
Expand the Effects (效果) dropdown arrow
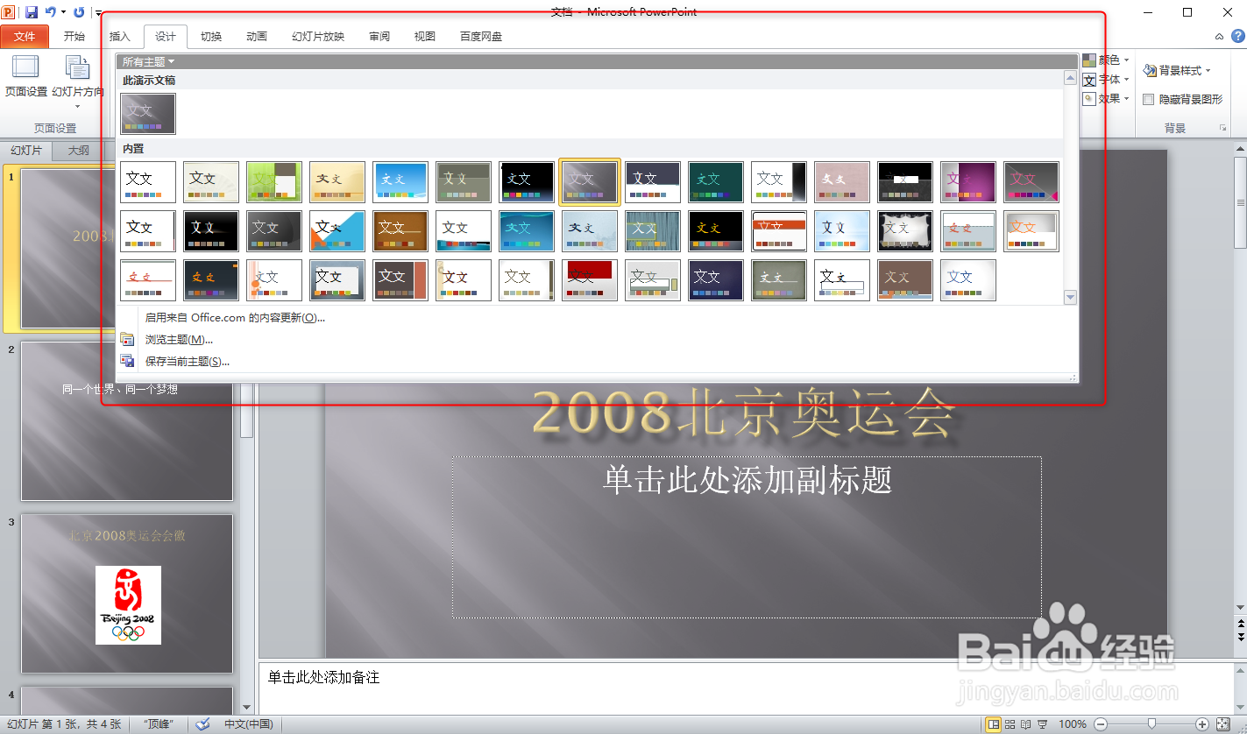point(1127,99)
